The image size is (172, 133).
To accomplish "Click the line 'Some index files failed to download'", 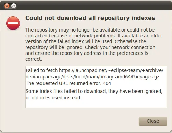I will pos(94,91).
